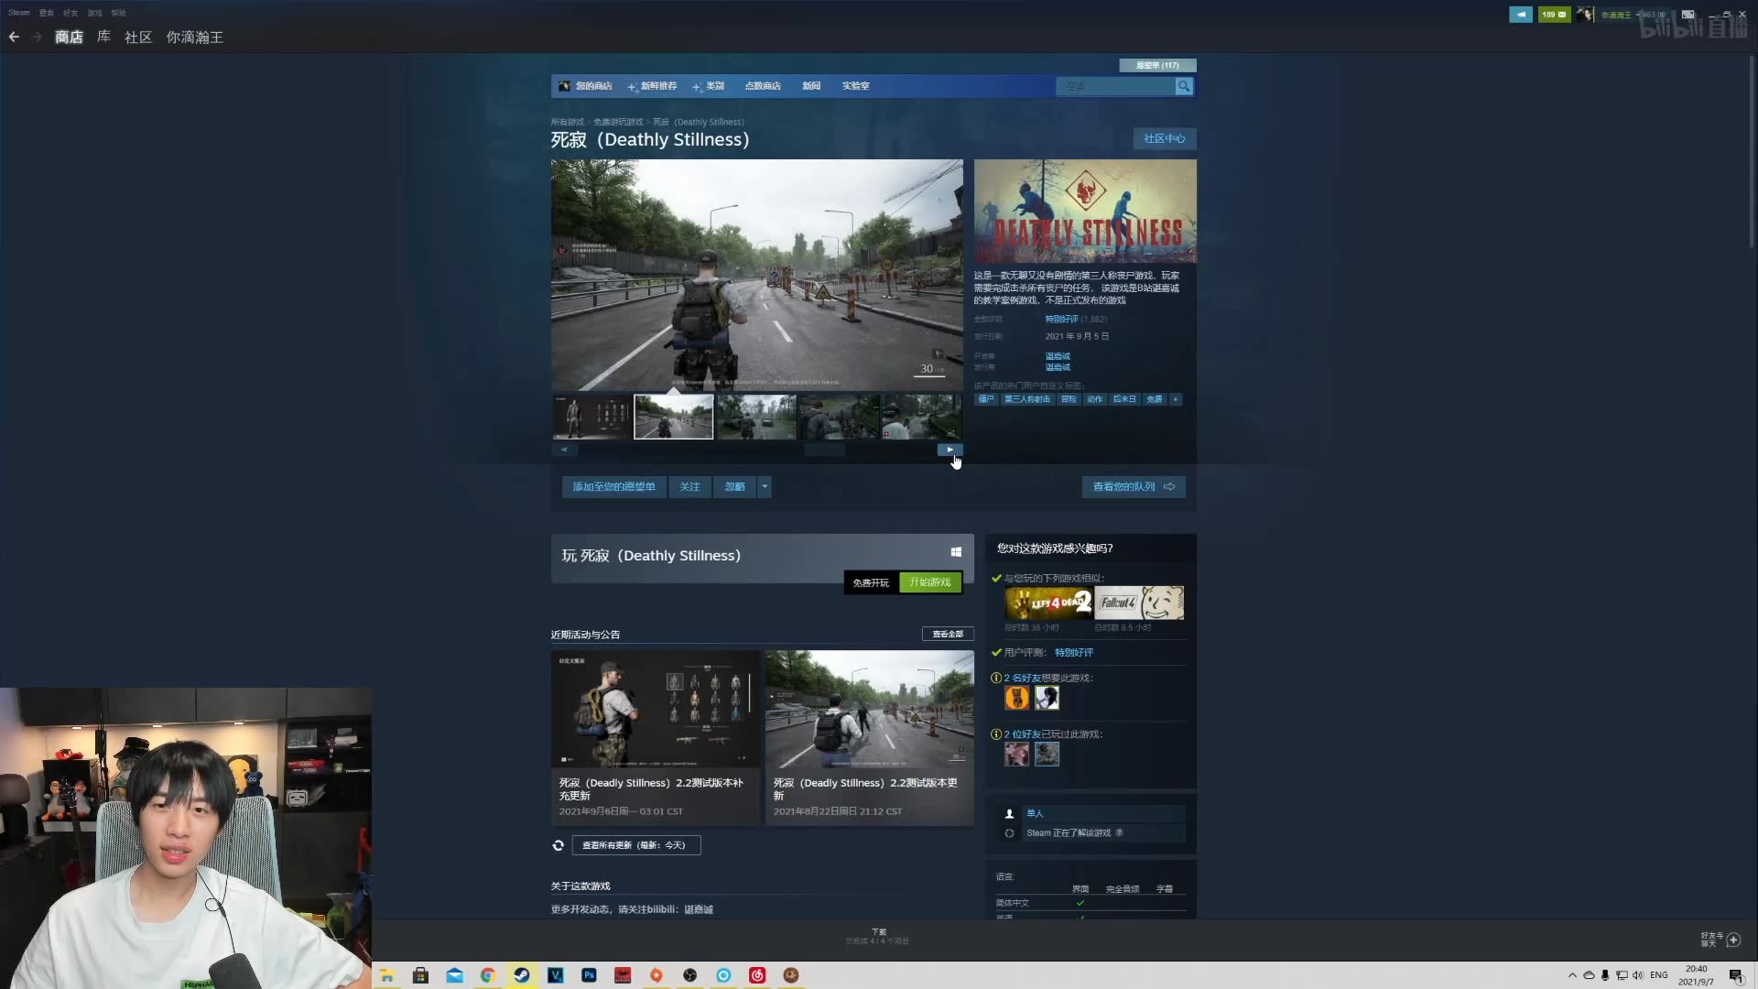Open 下载 downloads status at bottom
Image resolution: width=1758 pixels, height=989 pixels.
coord(878,936)
